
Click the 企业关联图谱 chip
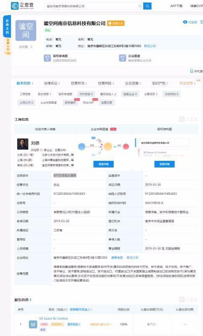pyautogui.click(x=49, y=102)
